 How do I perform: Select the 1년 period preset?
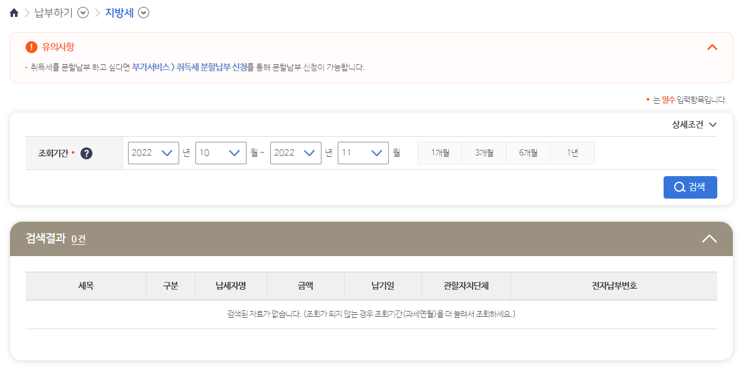coord(572,152)
